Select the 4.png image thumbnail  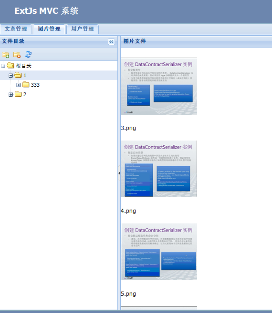(159, 169)
